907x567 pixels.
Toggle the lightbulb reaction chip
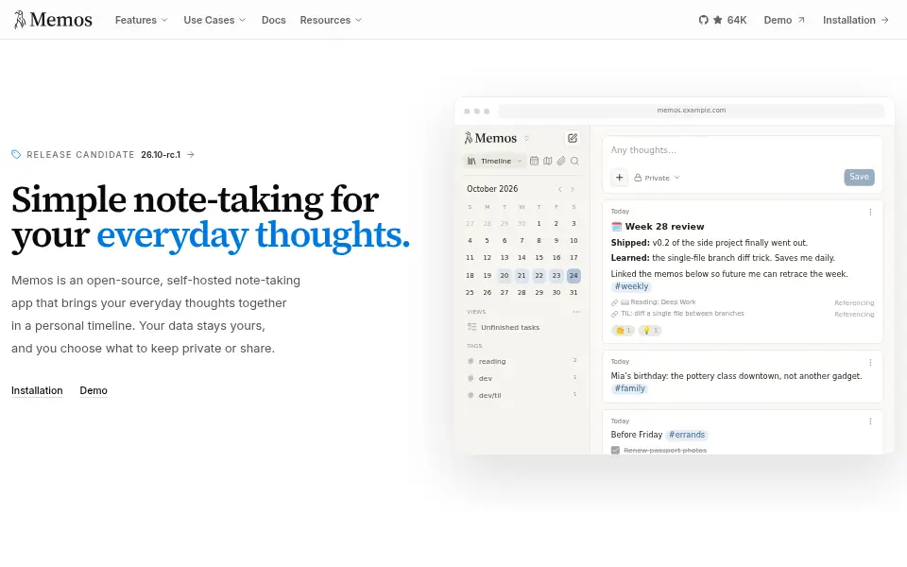click(650, 331)
